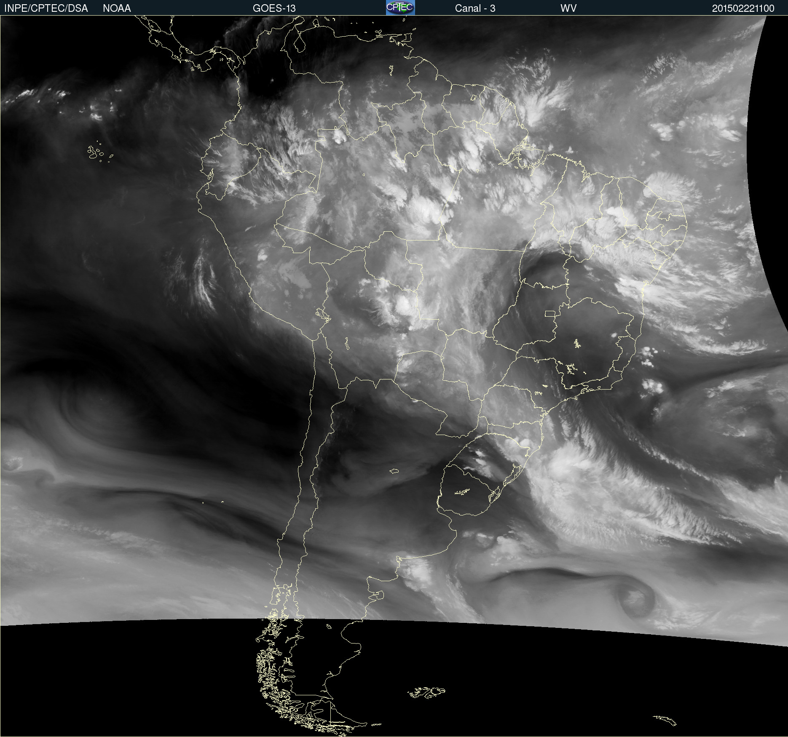Click the Lake Titicaca outline
Image resolution: width=788 pixels, height=737 pixels.
[322, 314]
